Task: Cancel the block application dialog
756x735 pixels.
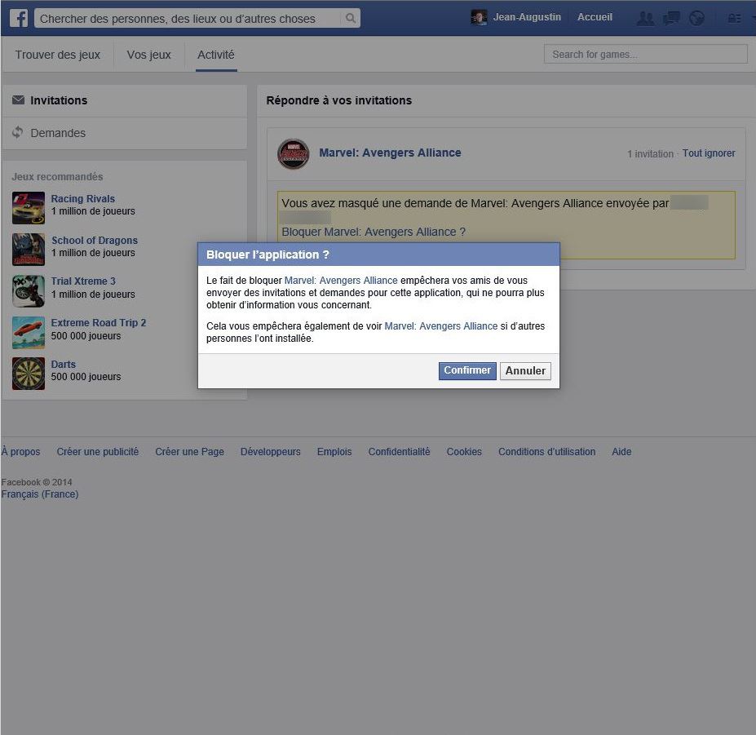Action: [525, 370]
